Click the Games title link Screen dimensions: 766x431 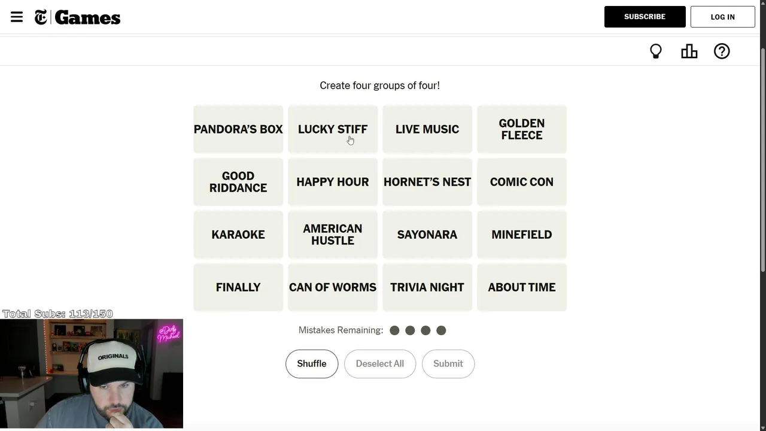[87, 17]
